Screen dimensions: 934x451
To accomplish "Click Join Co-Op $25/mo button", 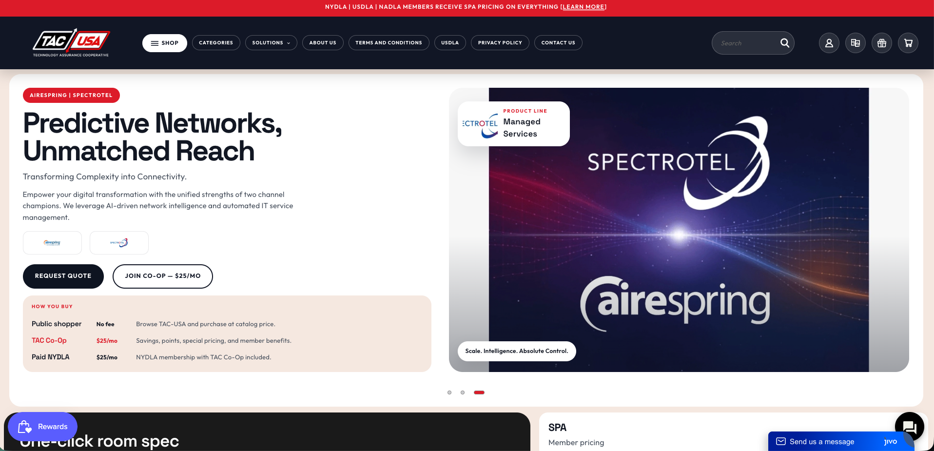I will coord(163,276).
